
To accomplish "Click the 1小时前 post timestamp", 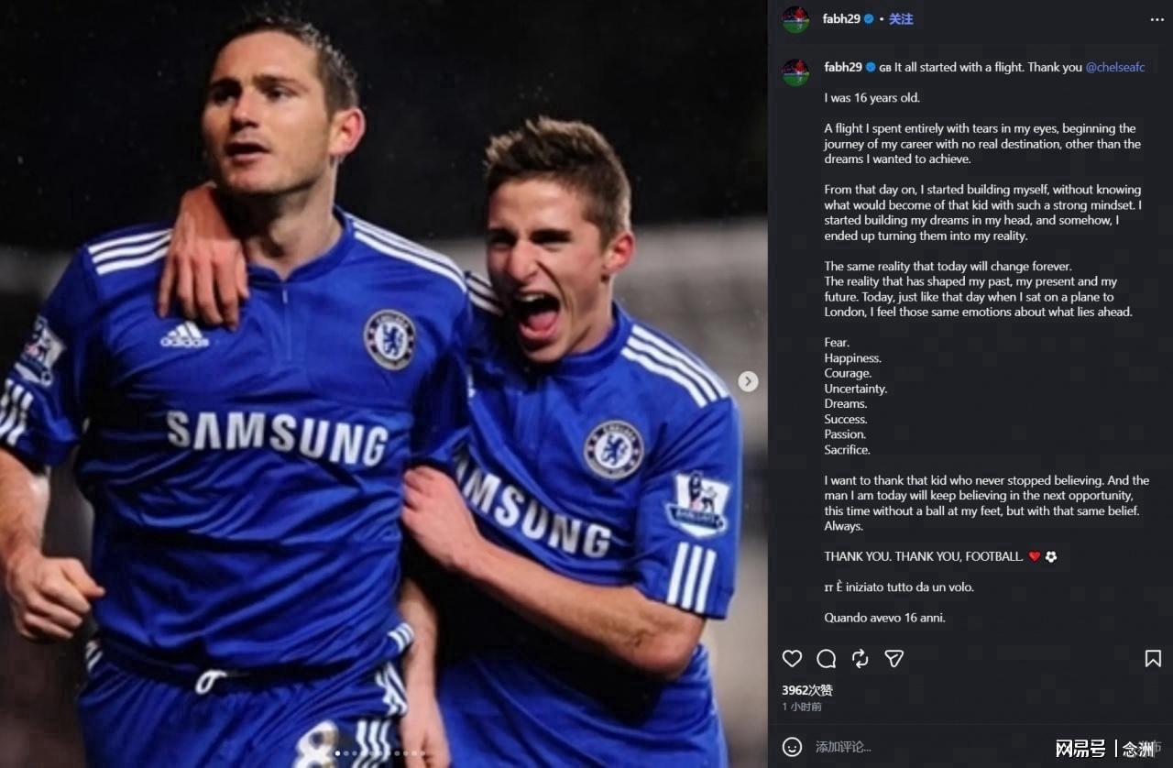I will tap(802, 707).
